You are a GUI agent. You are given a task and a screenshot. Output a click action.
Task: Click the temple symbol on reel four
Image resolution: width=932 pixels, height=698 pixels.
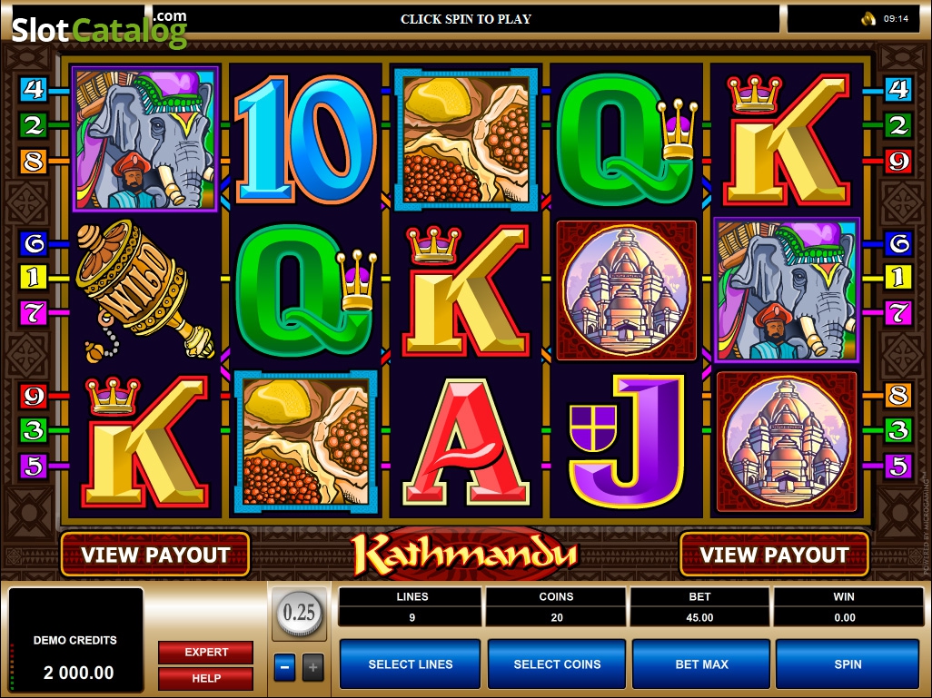626,290
